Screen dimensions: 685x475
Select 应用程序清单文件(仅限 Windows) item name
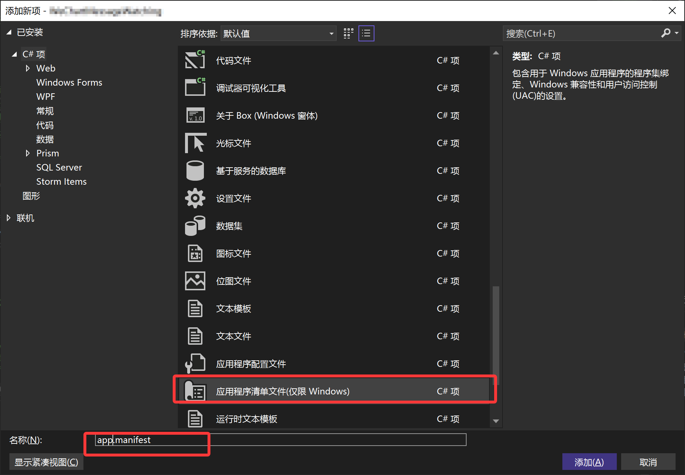click(283, 391)
